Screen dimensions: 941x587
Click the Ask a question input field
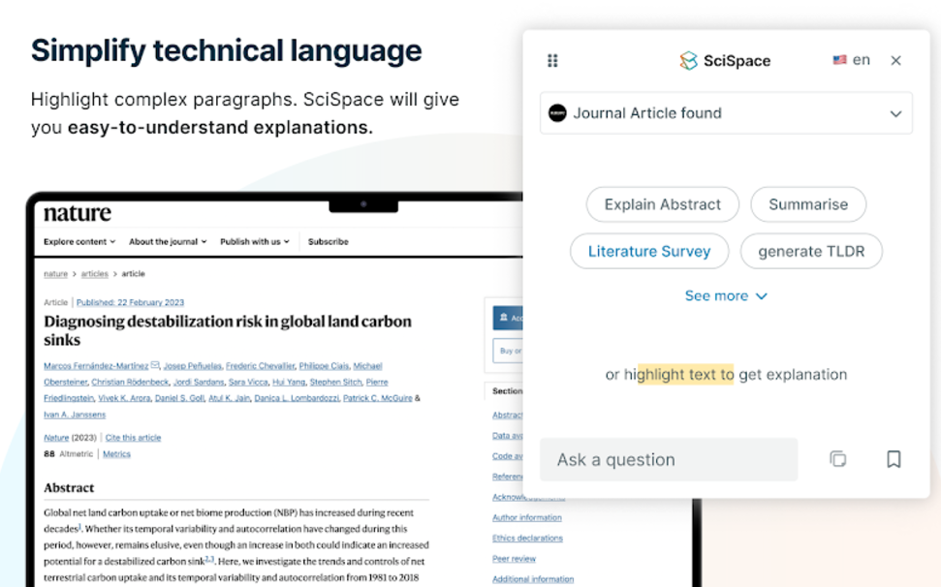click(x=669, y=460)
